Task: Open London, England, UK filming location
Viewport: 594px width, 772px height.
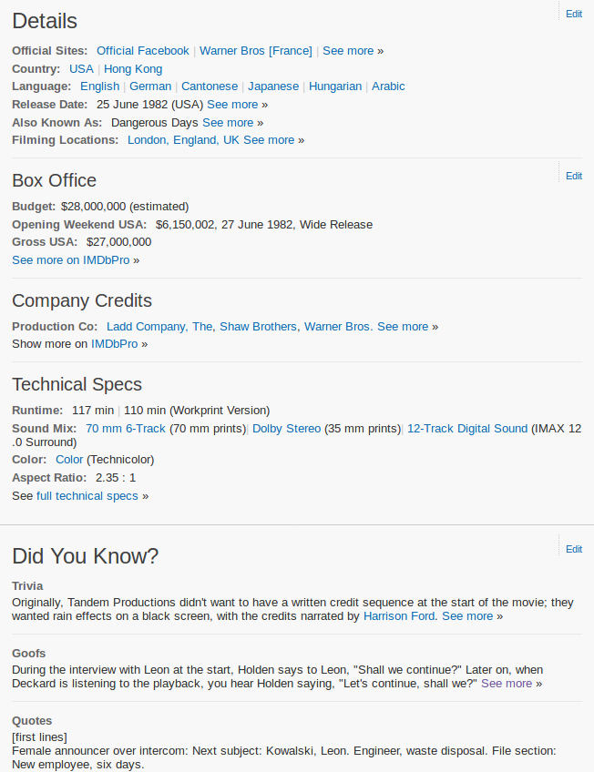Action: tap(183, 140)
